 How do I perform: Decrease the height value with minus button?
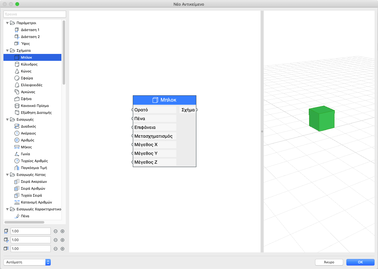coord(55,249)
